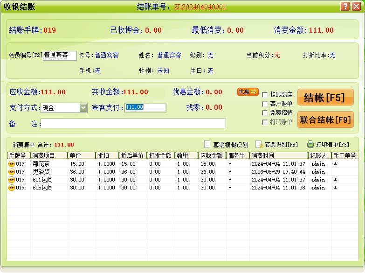Click the orange 优惠 discount button

click(248, 92)
